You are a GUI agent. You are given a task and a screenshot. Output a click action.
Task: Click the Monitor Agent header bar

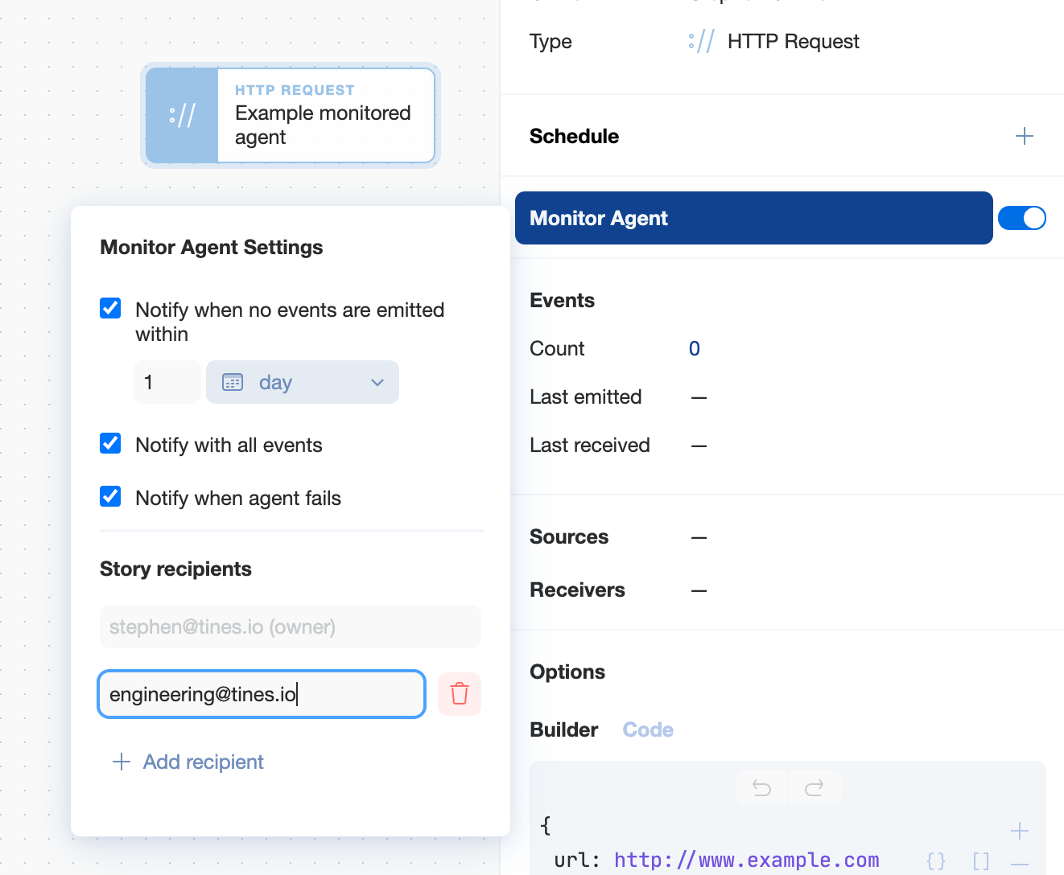click(753, 218)
